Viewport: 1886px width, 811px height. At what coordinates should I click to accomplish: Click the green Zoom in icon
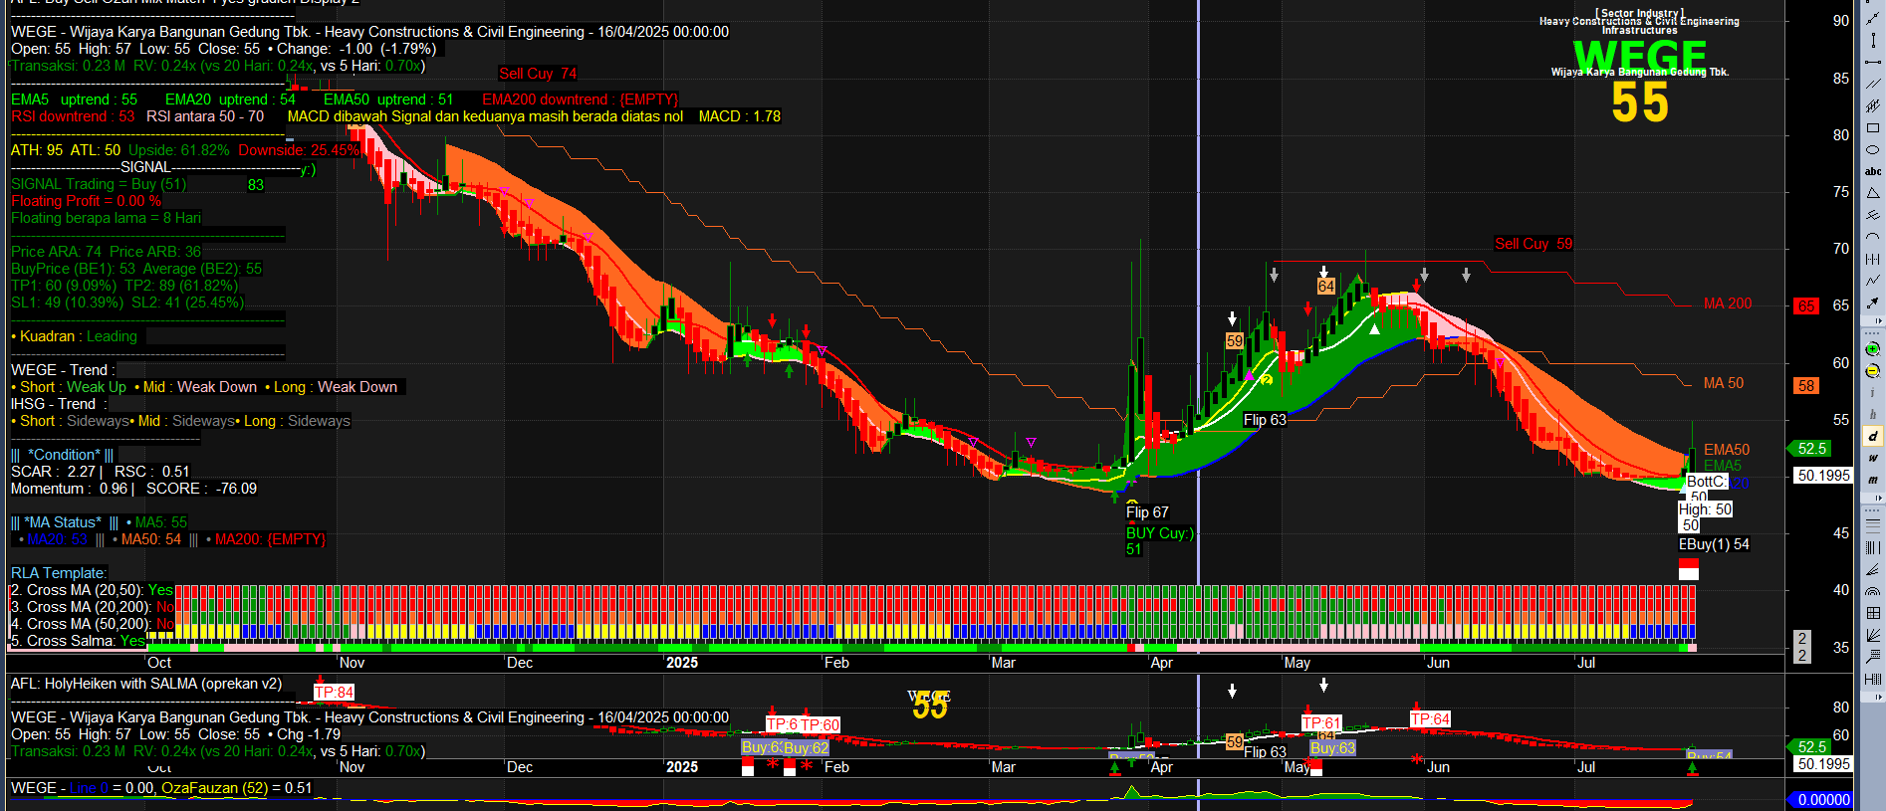tap(1873, 349)
